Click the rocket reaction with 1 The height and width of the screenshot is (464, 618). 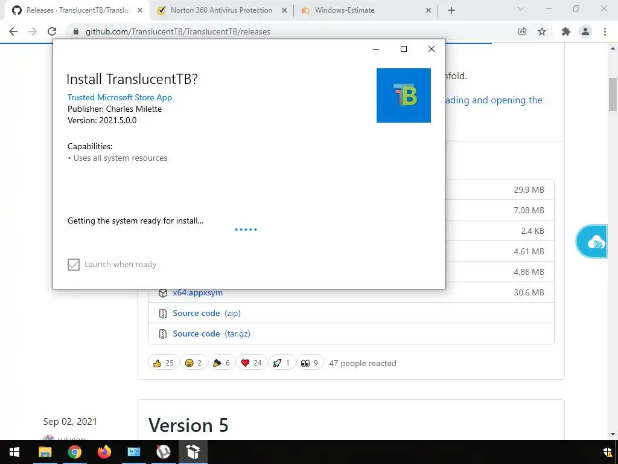click(x=281, y=362)
